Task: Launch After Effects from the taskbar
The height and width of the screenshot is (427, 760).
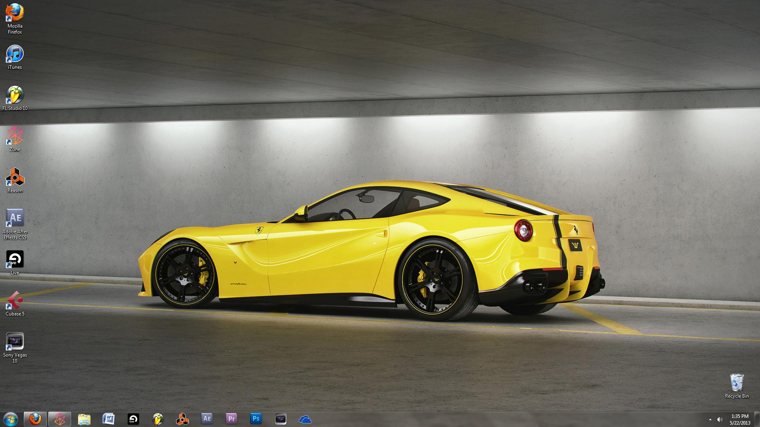Action: coord(207,419)
